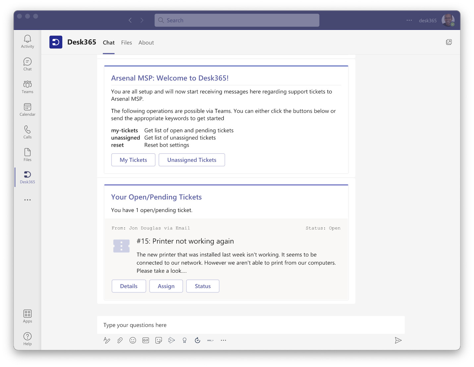Click 'Reset bot settings' text

click(167, 145)
